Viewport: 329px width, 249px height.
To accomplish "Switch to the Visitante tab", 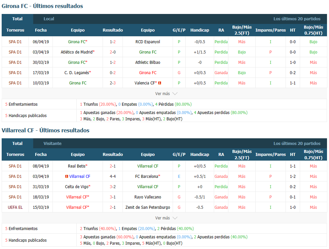I will 52,143.
